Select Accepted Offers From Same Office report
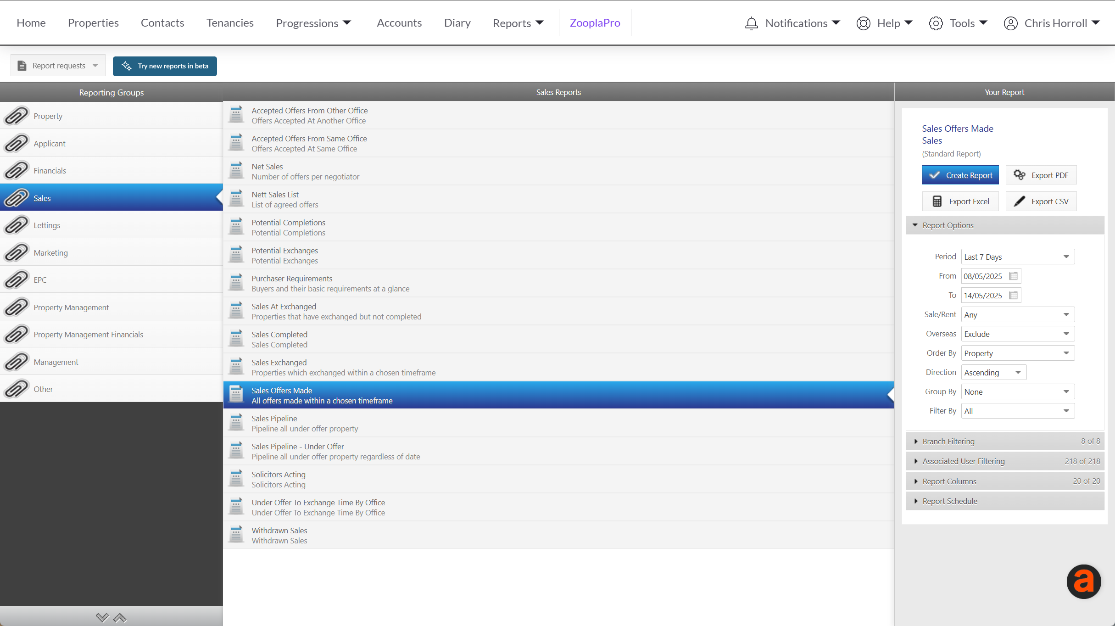This screenshot has height=626, width=1115. pos(558,143)
